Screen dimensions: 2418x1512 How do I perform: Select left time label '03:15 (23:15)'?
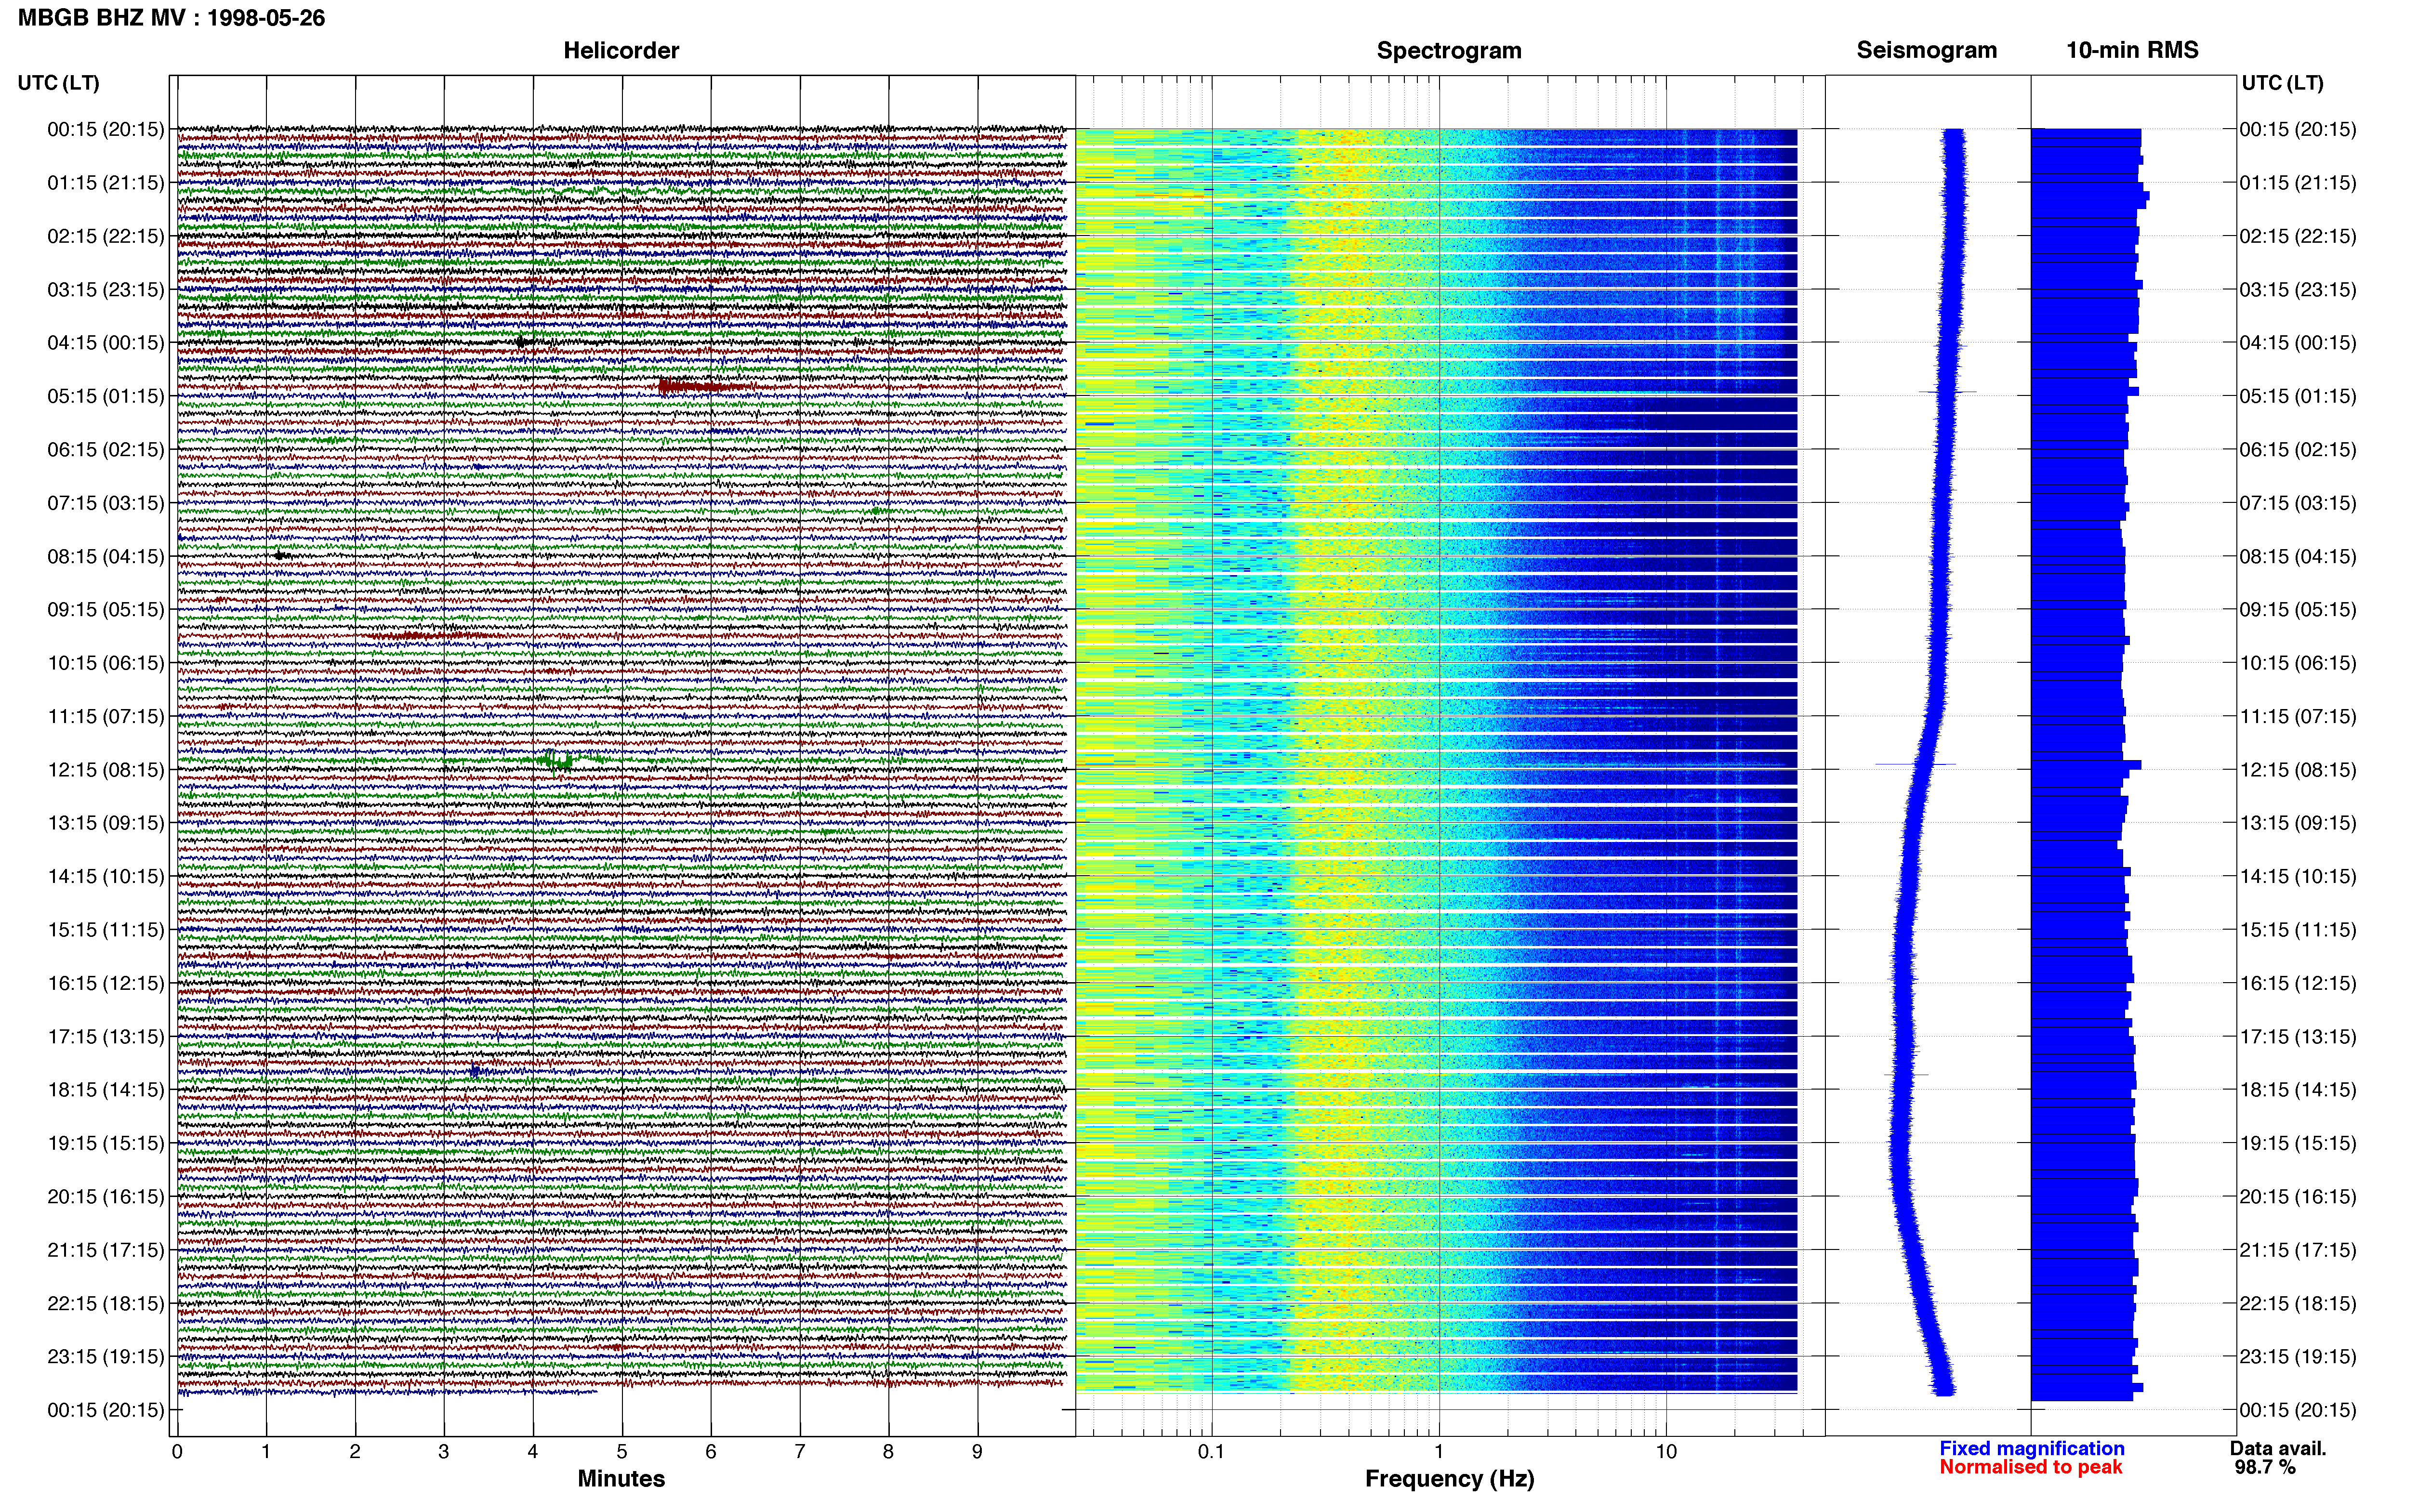point(105,290)
